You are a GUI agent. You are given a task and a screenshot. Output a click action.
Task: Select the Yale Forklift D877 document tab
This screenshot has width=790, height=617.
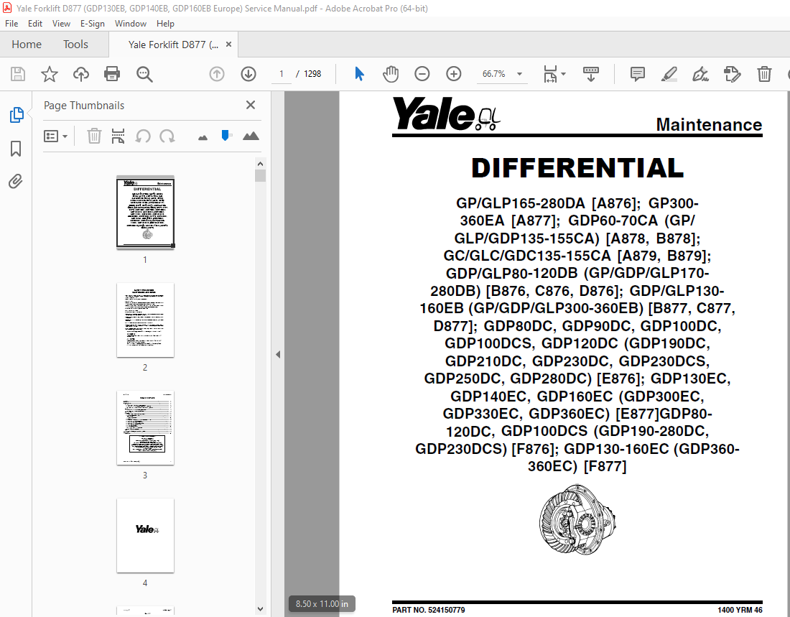[173, 45]
